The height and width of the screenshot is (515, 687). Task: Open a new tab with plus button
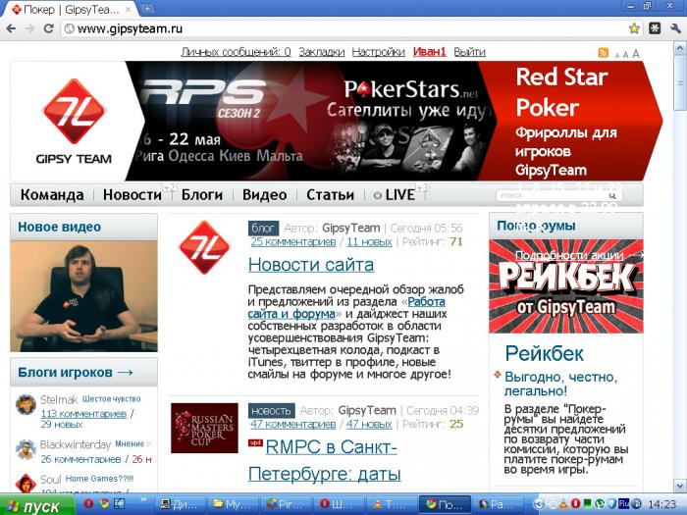[147, 8]
